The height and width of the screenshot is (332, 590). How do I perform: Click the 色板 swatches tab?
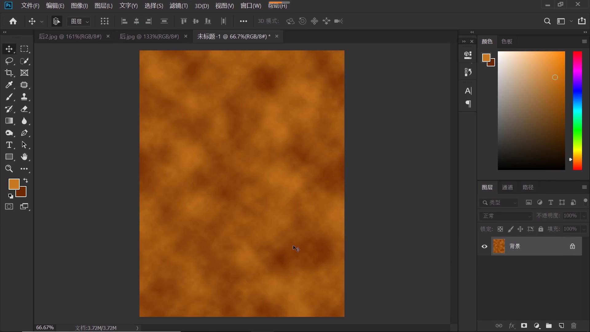[x=506, y=41]
